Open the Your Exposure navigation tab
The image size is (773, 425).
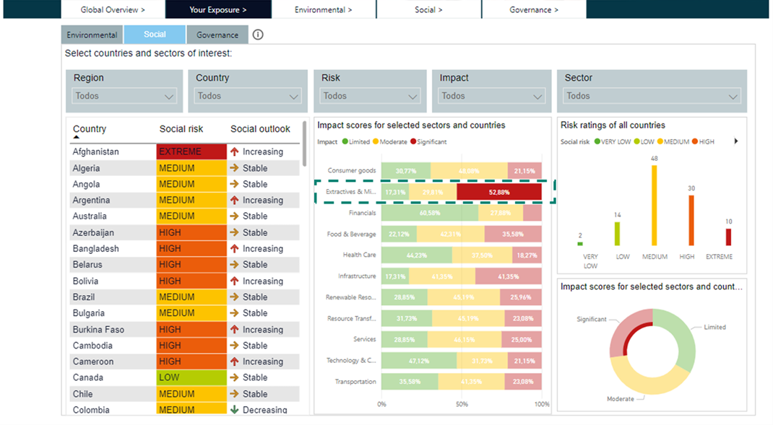218,9
